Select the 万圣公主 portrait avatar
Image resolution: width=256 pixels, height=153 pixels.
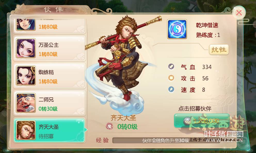(x=26, y=48)
